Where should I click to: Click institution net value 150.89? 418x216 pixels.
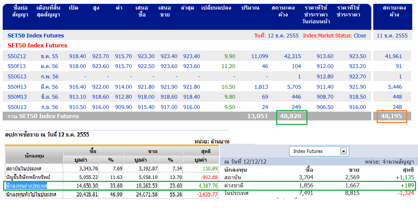tap(210, 169)
